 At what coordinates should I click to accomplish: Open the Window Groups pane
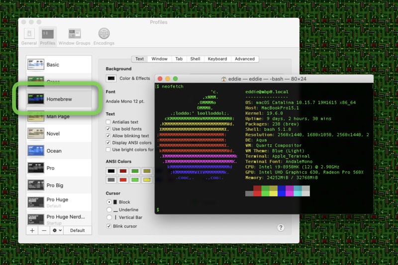tap(74, 36)
